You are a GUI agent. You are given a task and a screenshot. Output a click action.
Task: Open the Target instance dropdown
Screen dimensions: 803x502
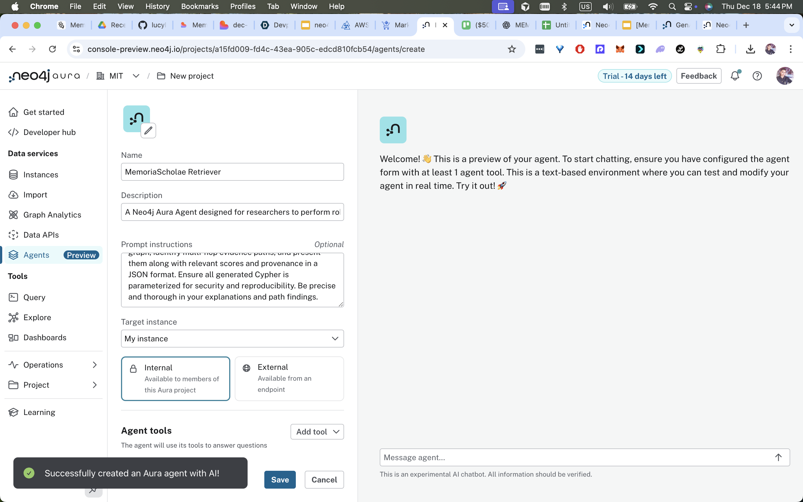click(x=232, y=338)
